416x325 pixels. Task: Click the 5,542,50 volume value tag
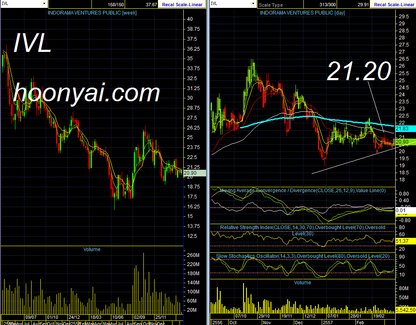(405, 310)
